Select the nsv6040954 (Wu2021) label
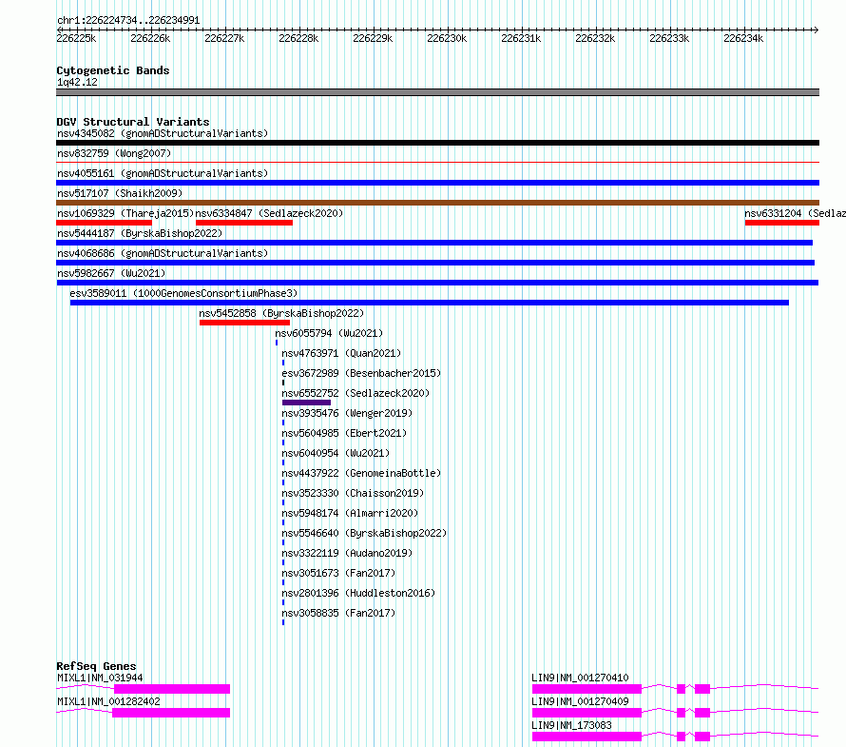 pos(336,453)
